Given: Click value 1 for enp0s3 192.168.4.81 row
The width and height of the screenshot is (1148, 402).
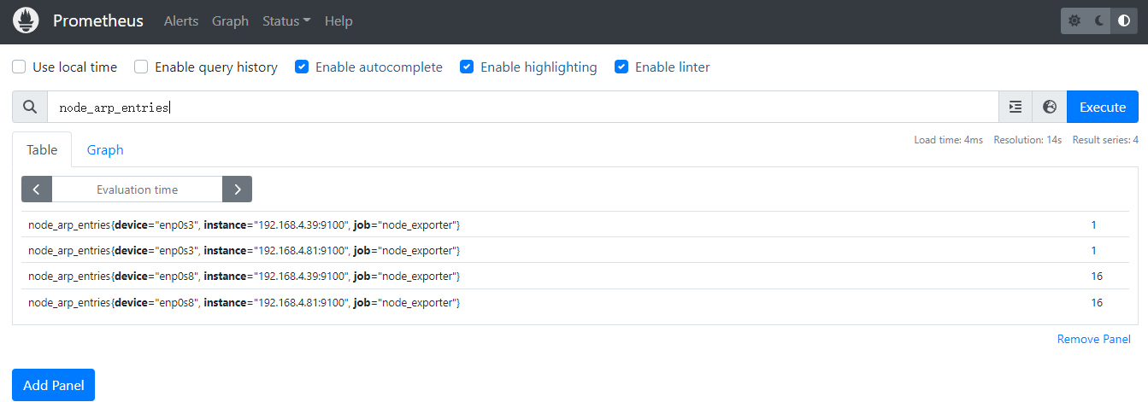Looking at the screenshot, I should (x=1093, y=250).
